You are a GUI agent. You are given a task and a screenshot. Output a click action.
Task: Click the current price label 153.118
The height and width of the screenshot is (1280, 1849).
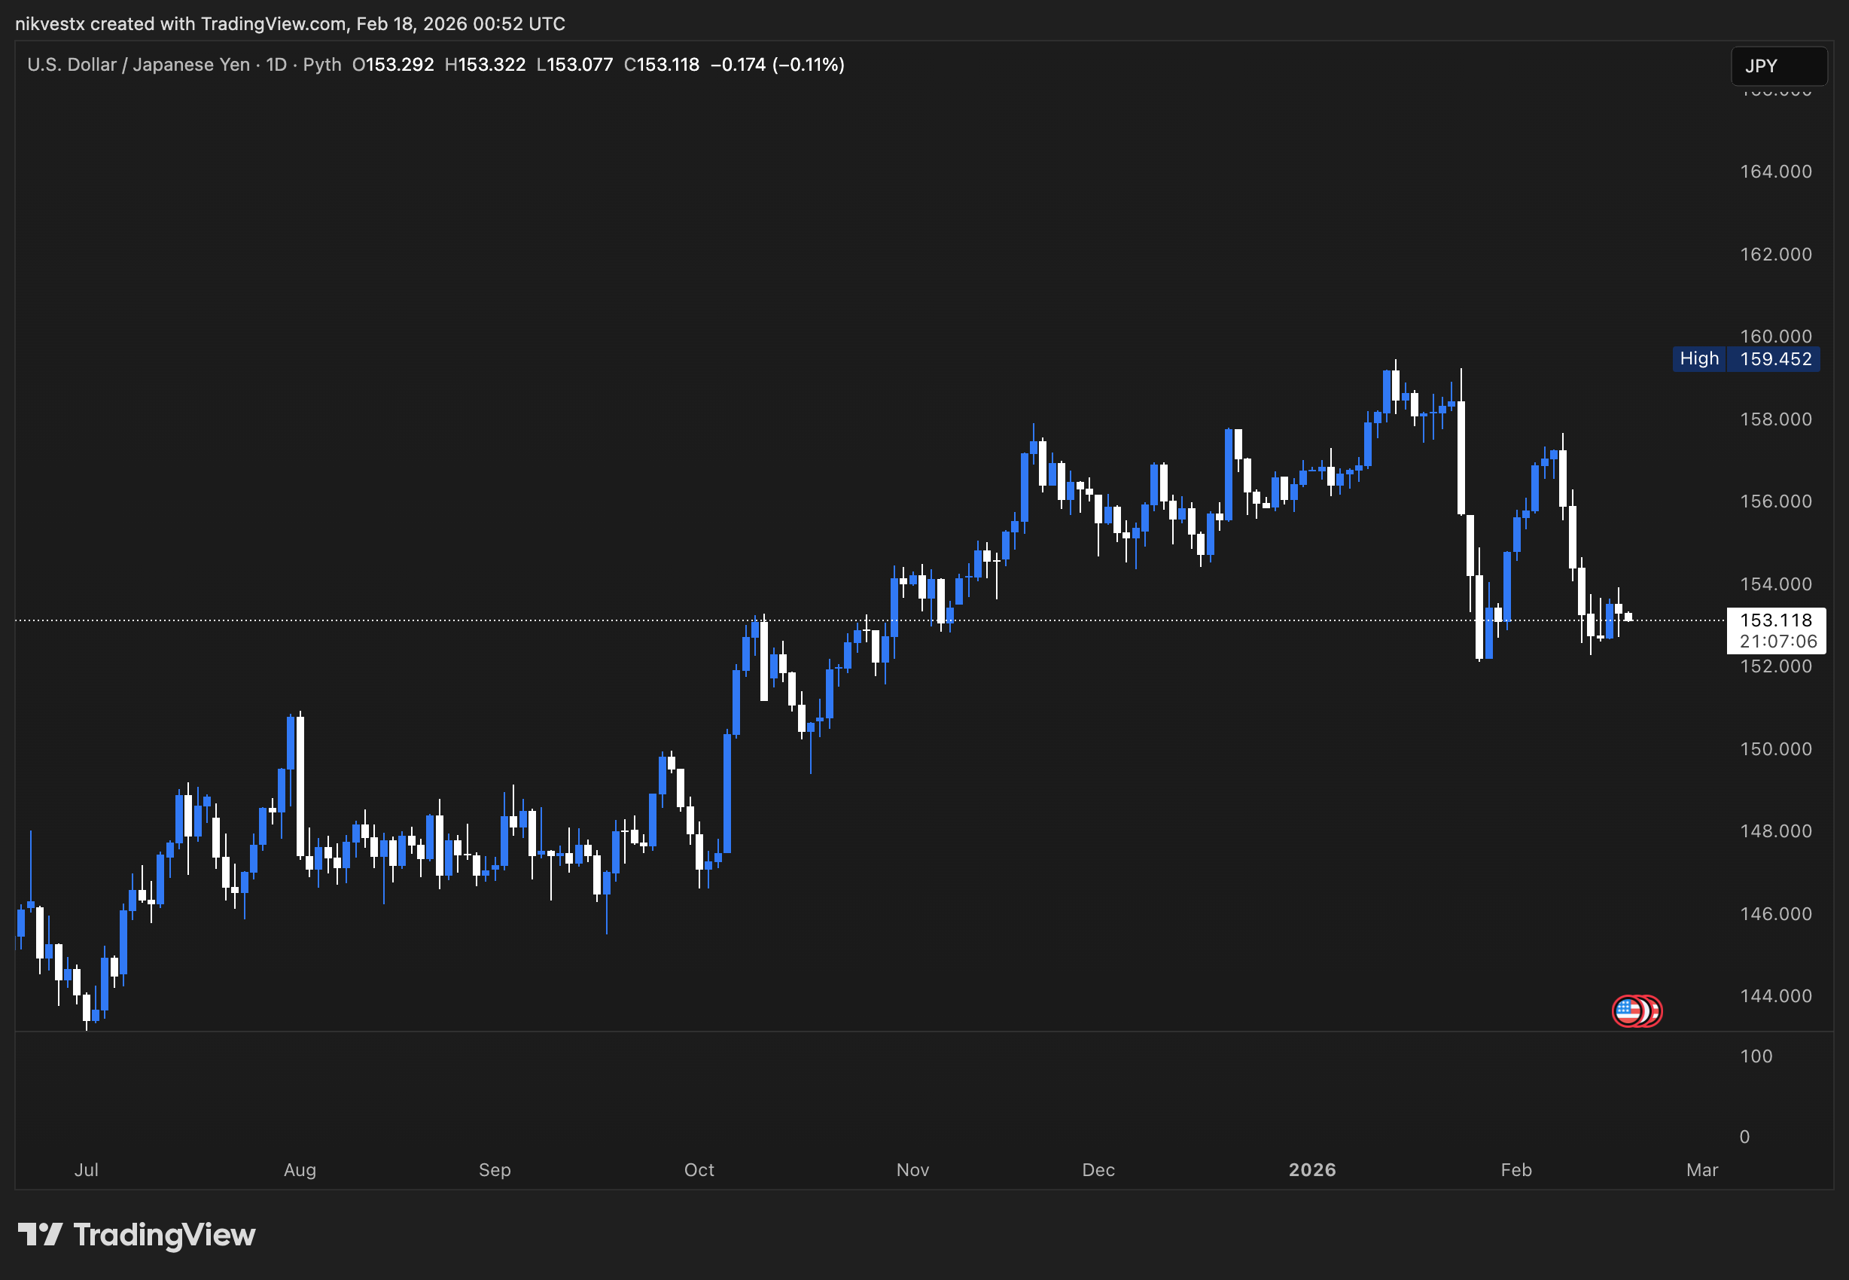pyautogui.click(x=1775, y=620)
